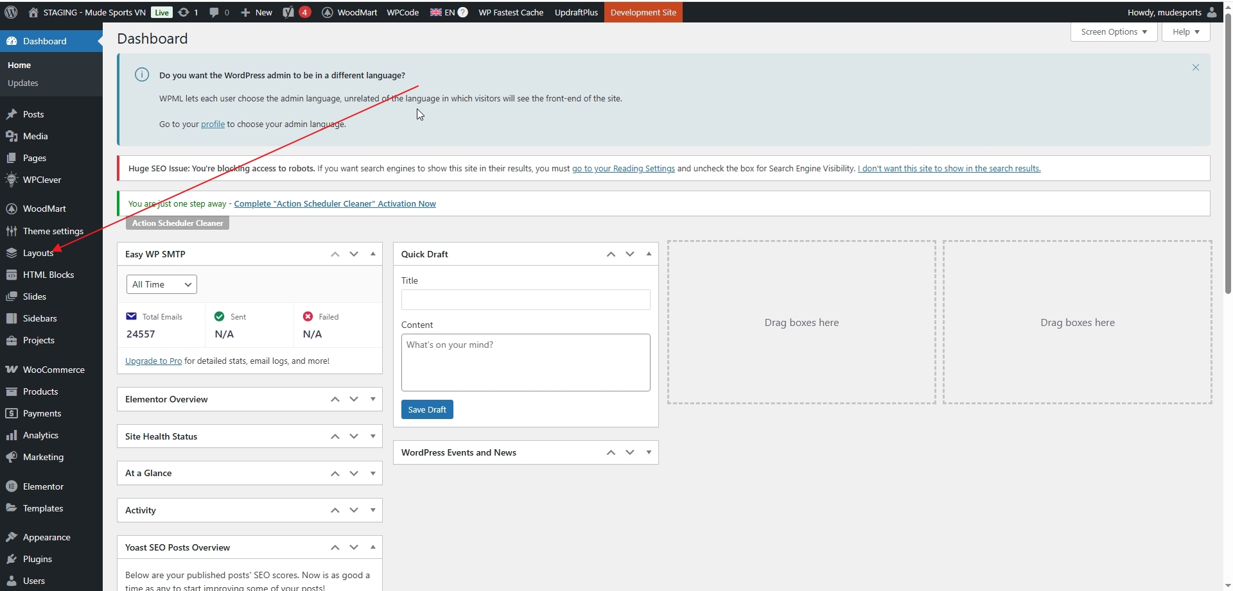Open the New content menu in admin bar
The width and height of the screenshot is (1233, 591).
point(256,12)
